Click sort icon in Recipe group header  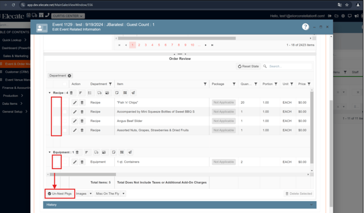(x=80, y=93)
